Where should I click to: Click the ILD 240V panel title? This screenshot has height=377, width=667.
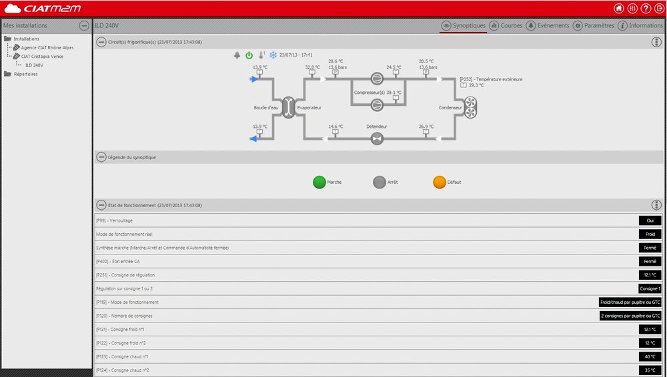[x=107, y=25]
